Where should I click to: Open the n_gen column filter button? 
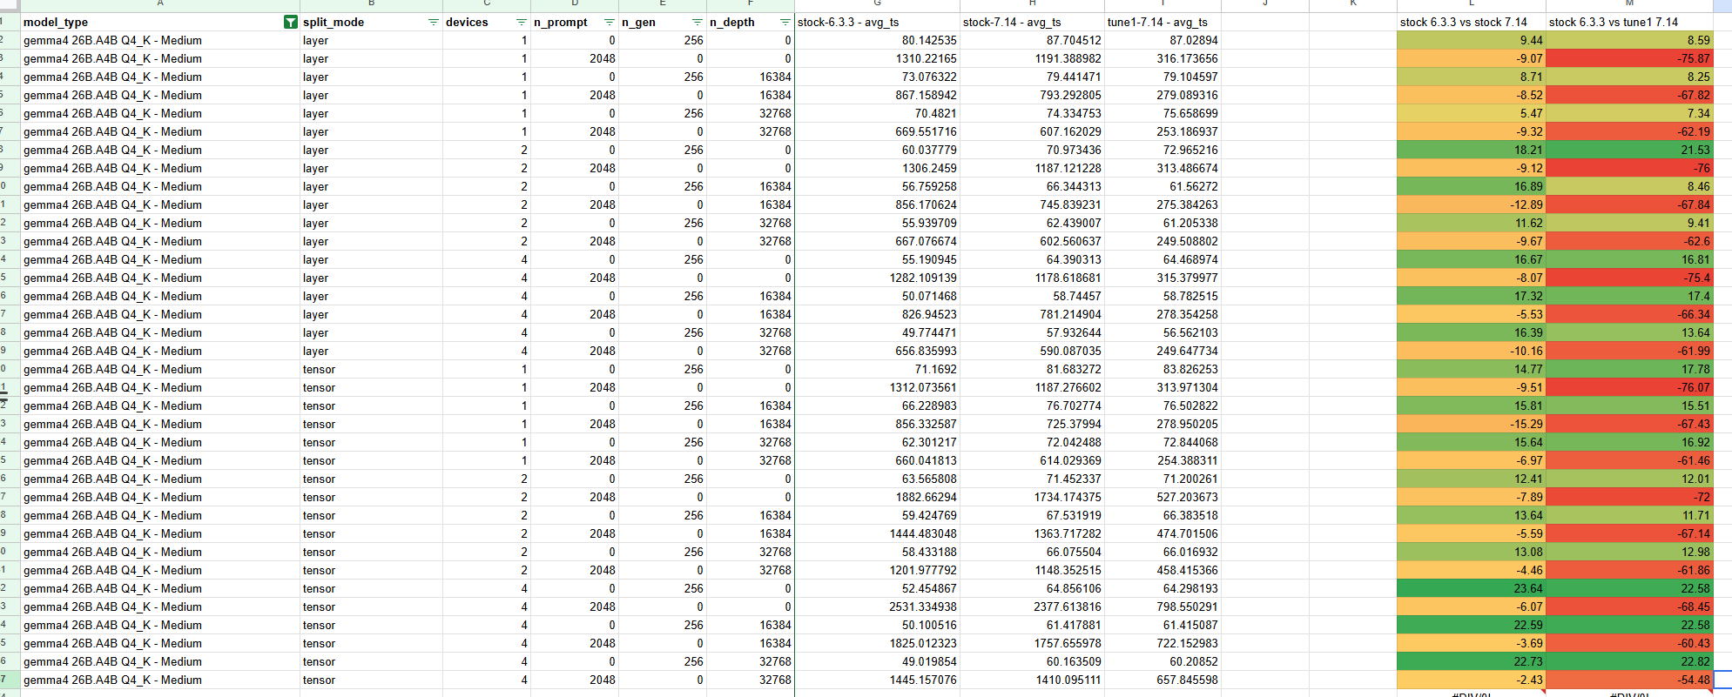(698, 22)
